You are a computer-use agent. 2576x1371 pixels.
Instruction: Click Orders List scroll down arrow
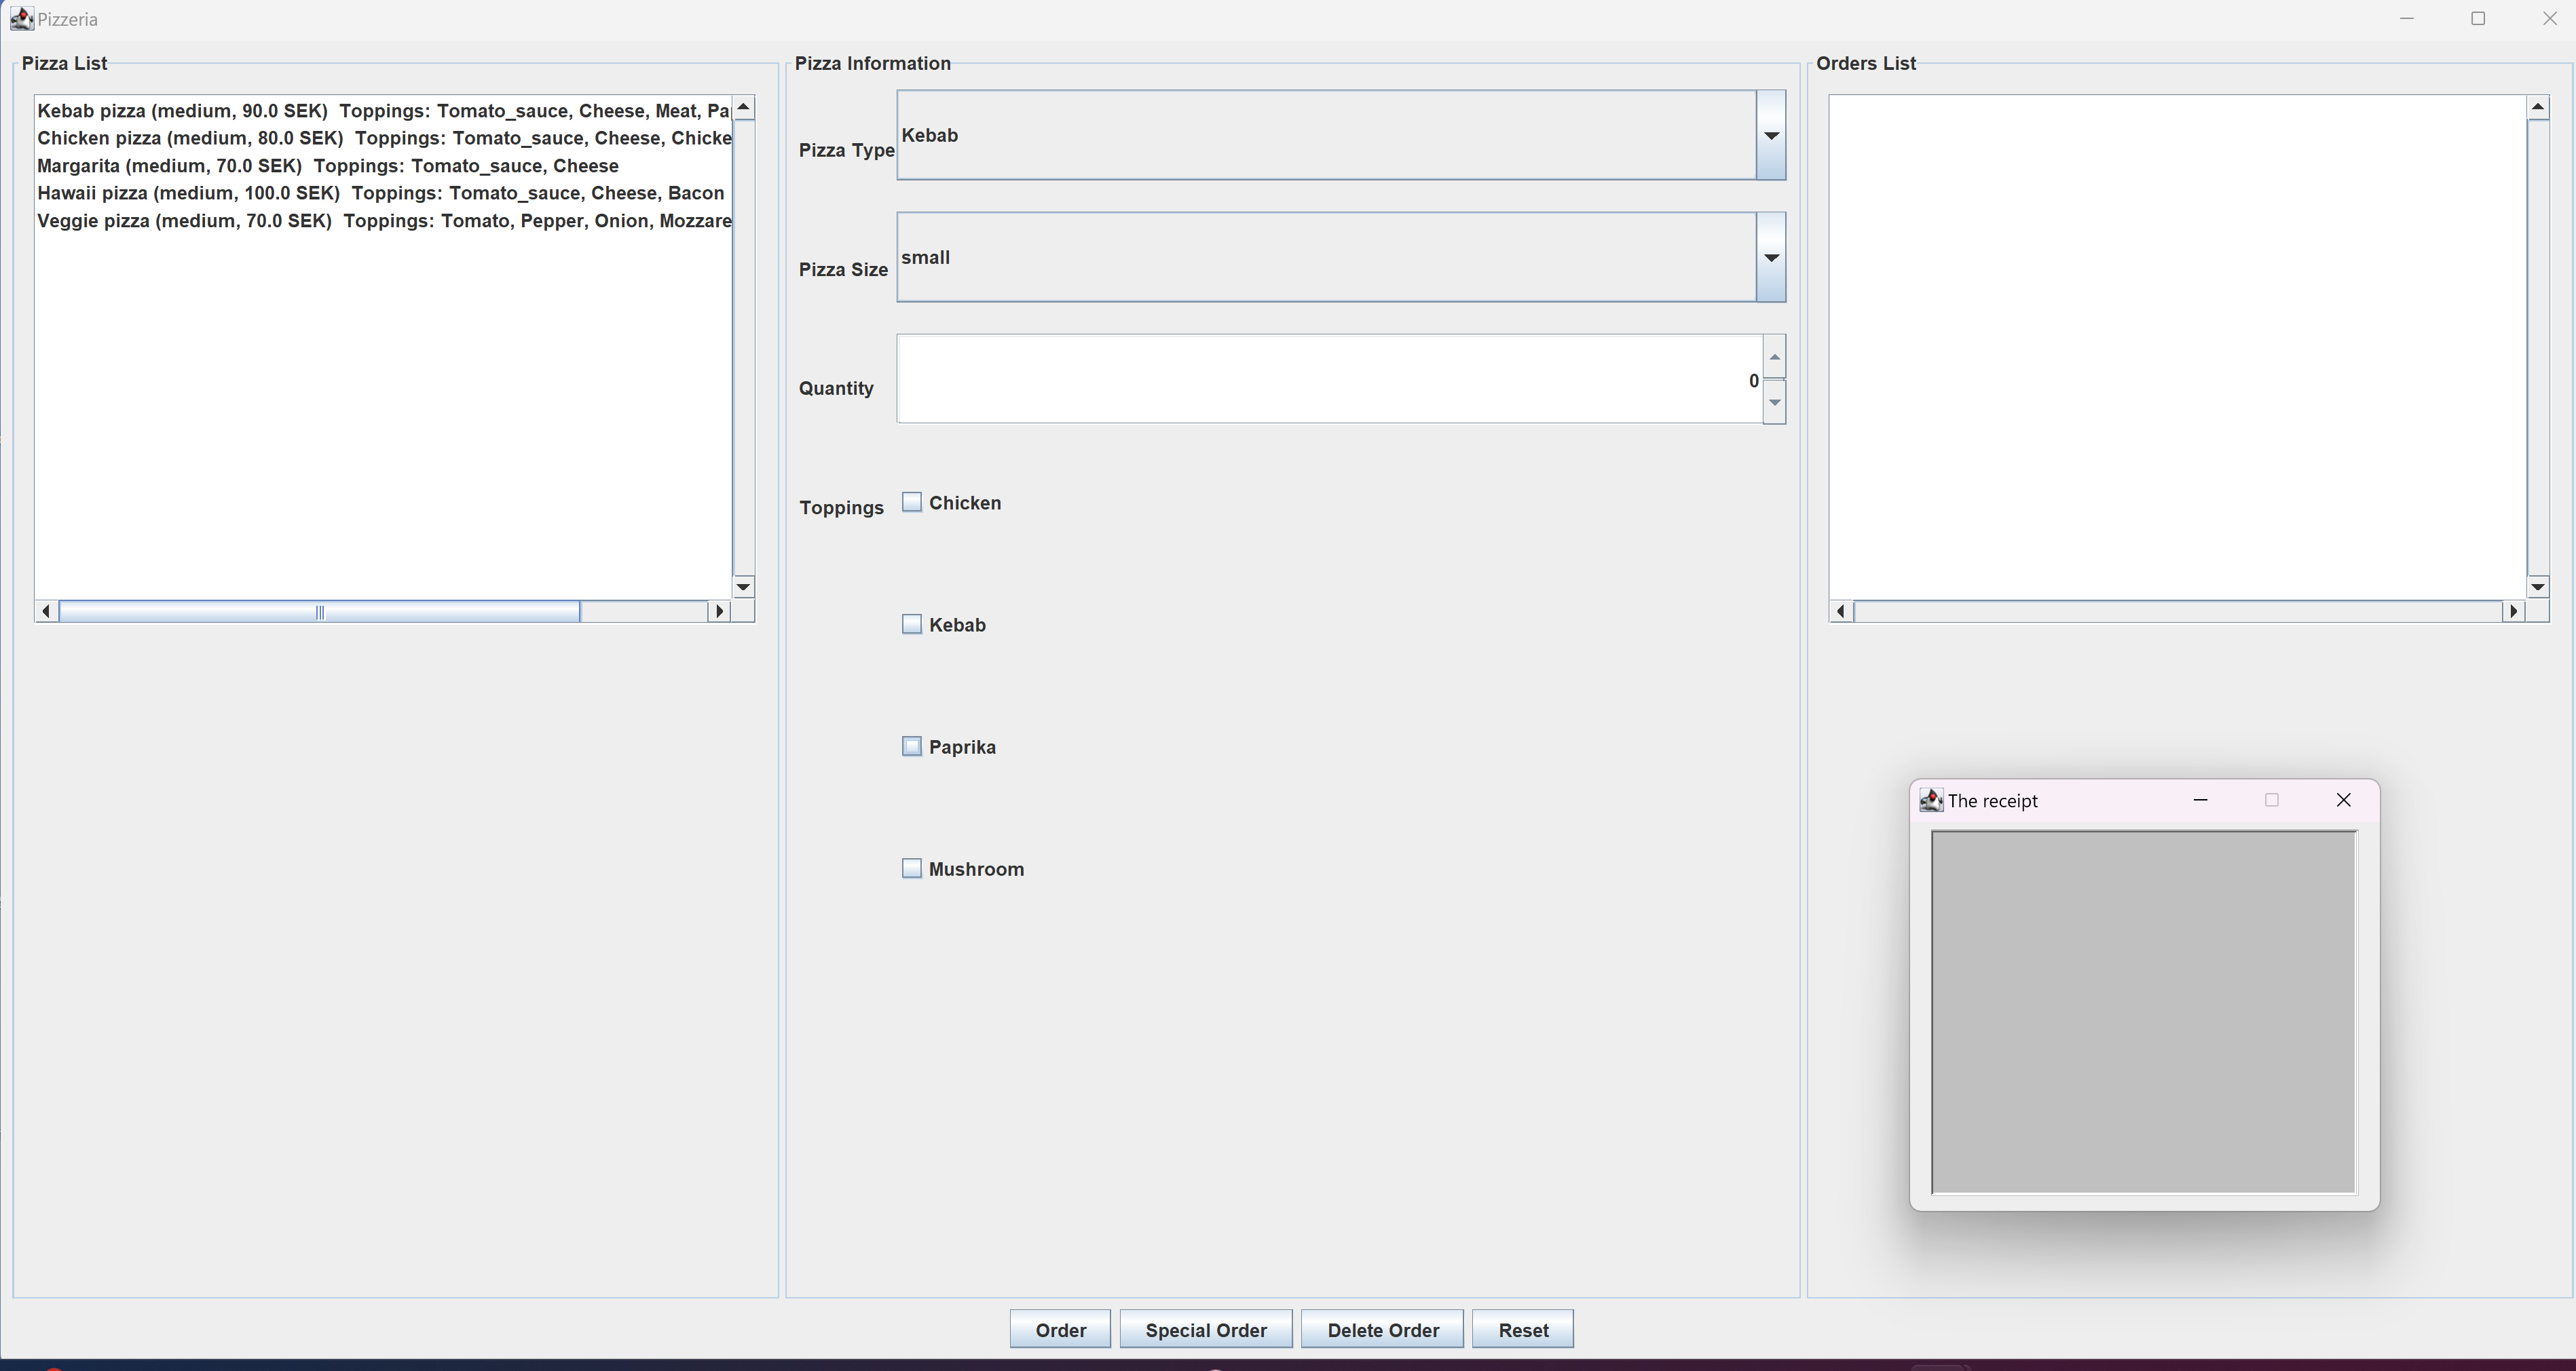[x=2538, y=587]
